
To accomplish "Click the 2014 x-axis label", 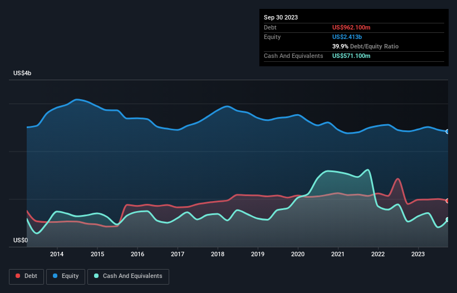I will [x=57, y=254].
